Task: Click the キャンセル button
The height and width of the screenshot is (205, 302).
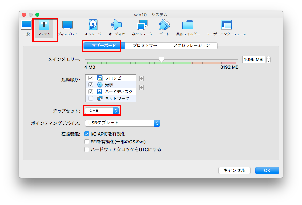Action: pyautogui.click(x=234, y=170)
